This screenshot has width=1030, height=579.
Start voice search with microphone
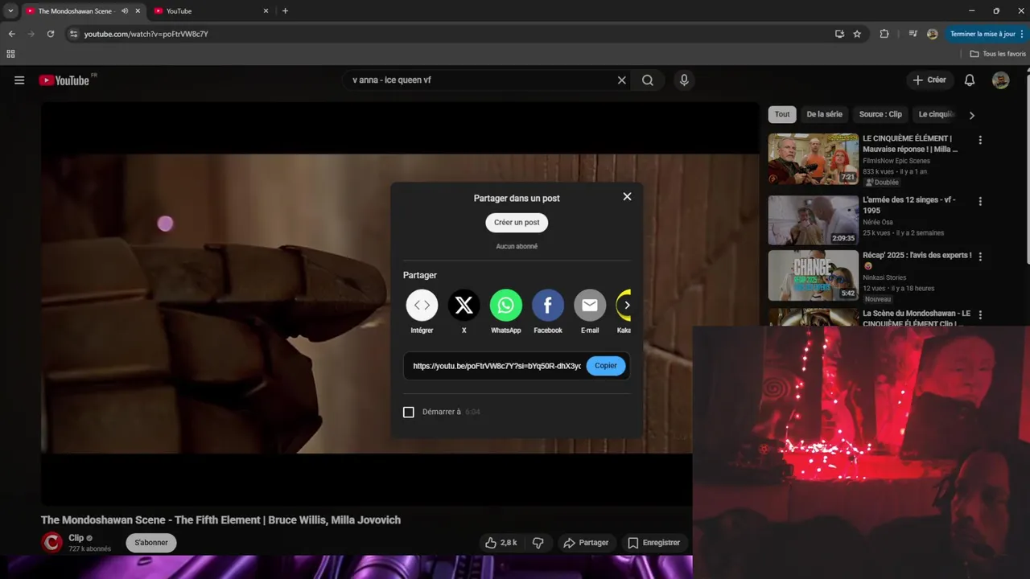click(684, 80)
